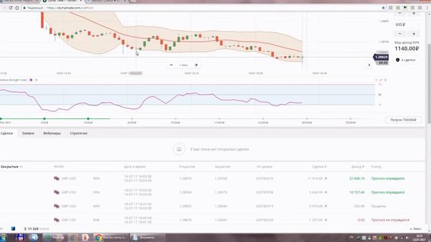Click the blue square icon in the footer
The width and height of the screenshot is (431, 242).
pos(13,229)
